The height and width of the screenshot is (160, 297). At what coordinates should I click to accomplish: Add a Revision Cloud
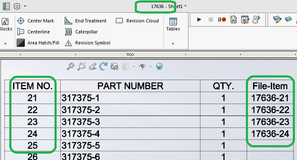(137, 21)
